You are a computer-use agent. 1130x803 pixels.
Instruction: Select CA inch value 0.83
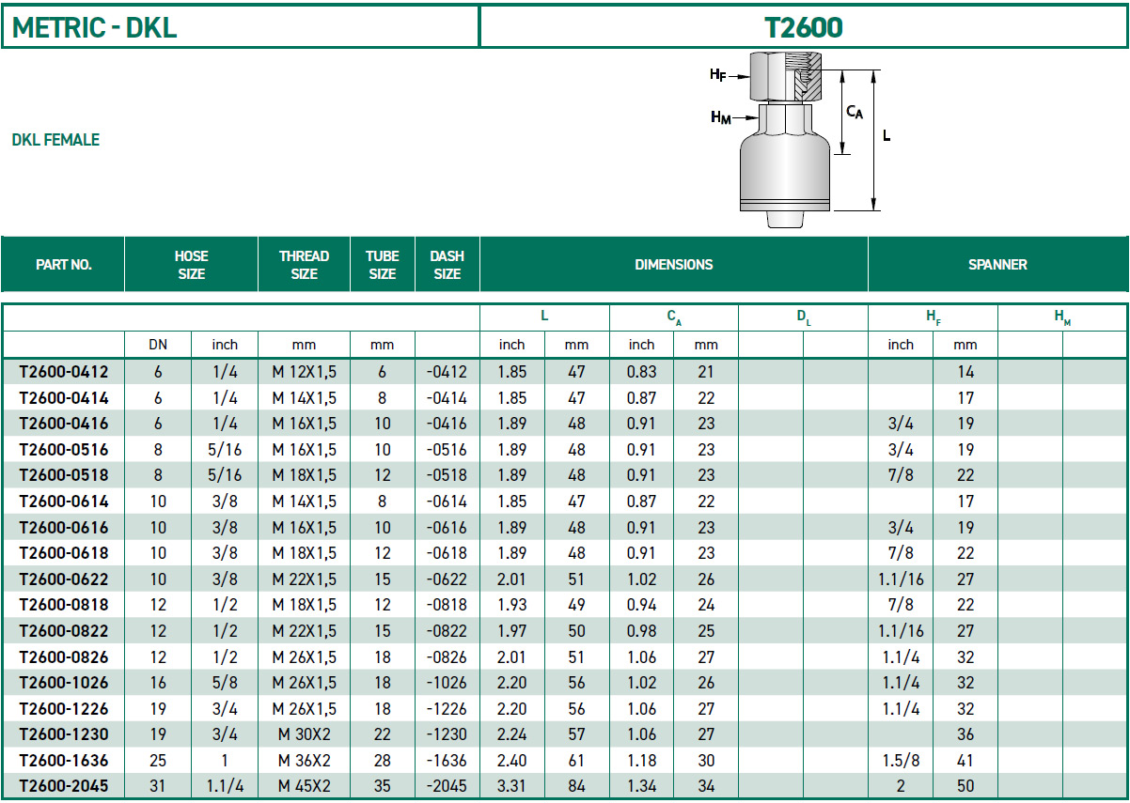[641, 372]
